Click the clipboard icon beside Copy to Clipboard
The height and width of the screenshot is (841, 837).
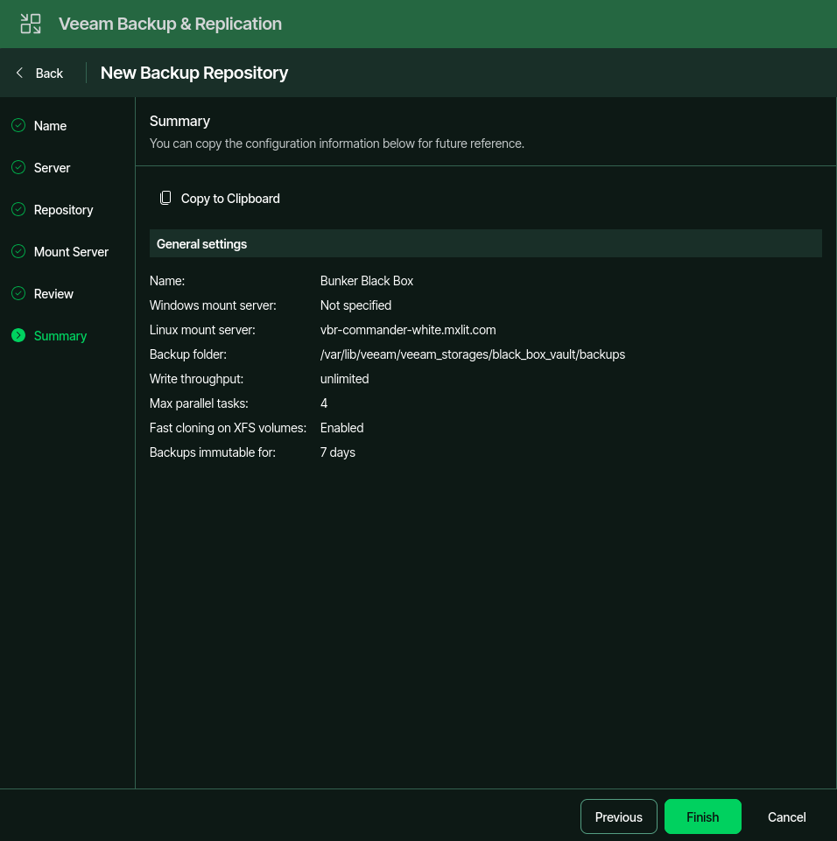[x=165, y=198]
